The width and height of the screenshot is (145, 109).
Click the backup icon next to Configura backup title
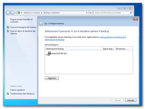coord(46,24)
